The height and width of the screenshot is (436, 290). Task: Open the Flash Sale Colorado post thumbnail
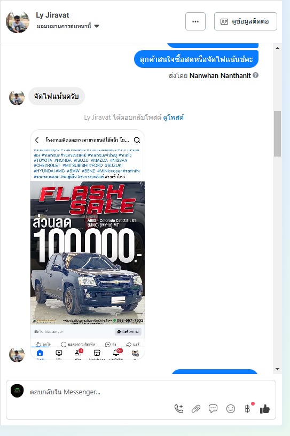pos(88,245)
